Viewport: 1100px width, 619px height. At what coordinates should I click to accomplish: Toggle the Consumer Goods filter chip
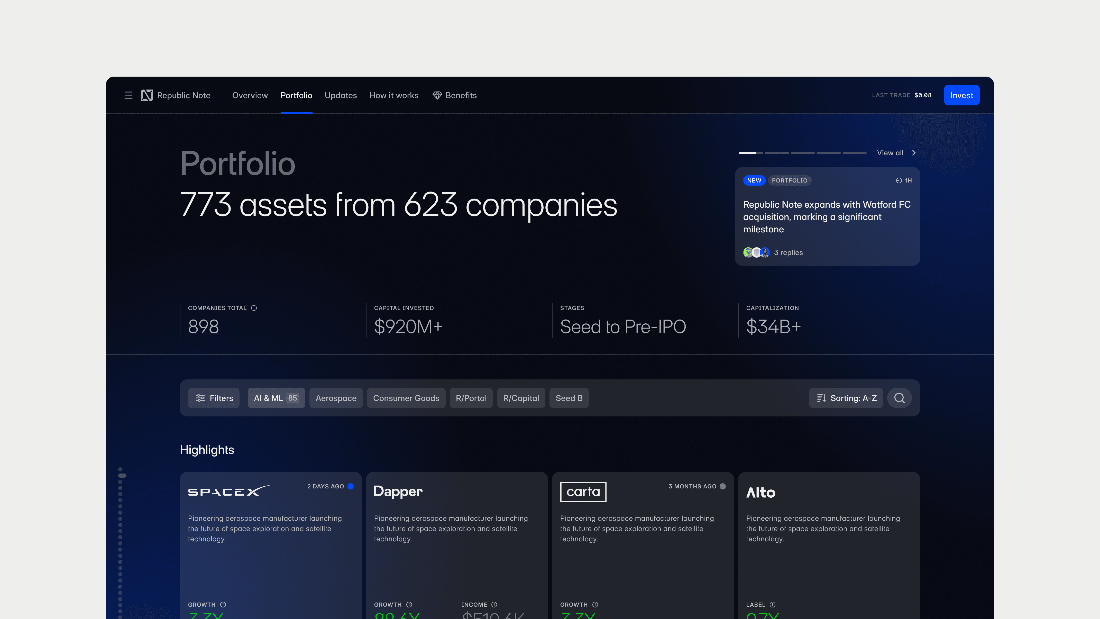click(406, 398)
